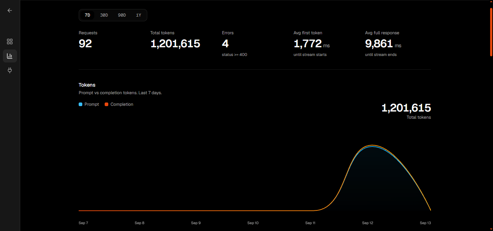Click the Sep 10 axis label

click(x=253, y=223)
